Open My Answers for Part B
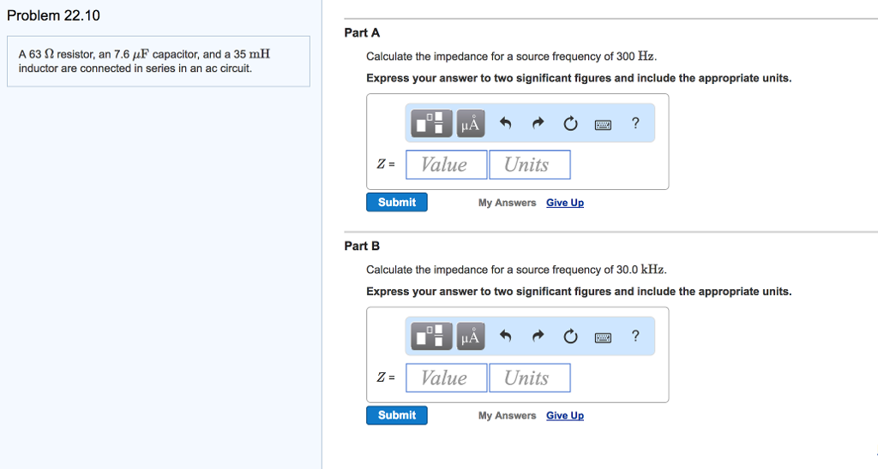 point(507,416)
